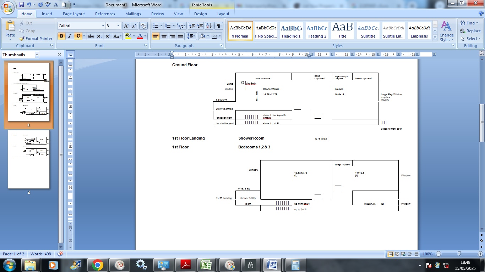Open the font name dropdown
485x272 pixels.
pyautogui.click(x=103, y=26)
